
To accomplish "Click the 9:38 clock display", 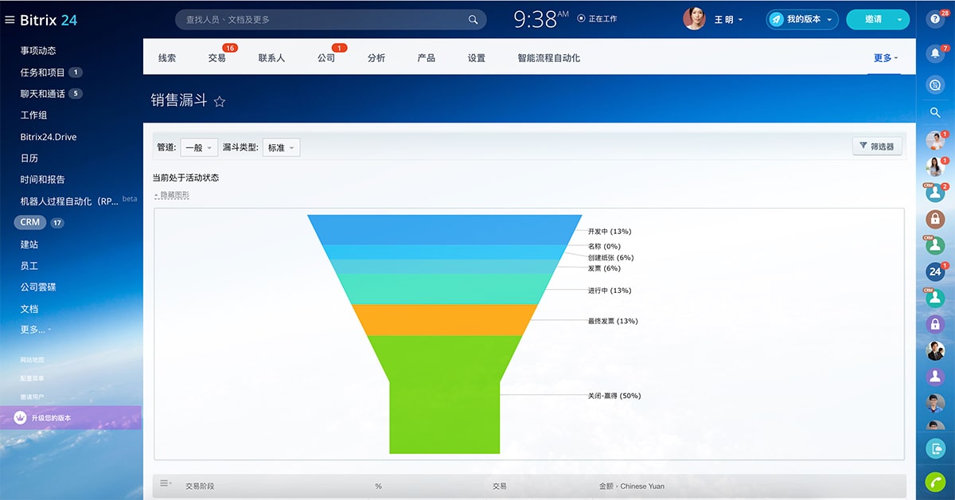I will [534, 19].
